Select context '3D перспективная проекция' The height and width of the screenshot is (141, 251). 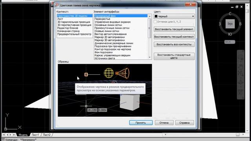74,25
